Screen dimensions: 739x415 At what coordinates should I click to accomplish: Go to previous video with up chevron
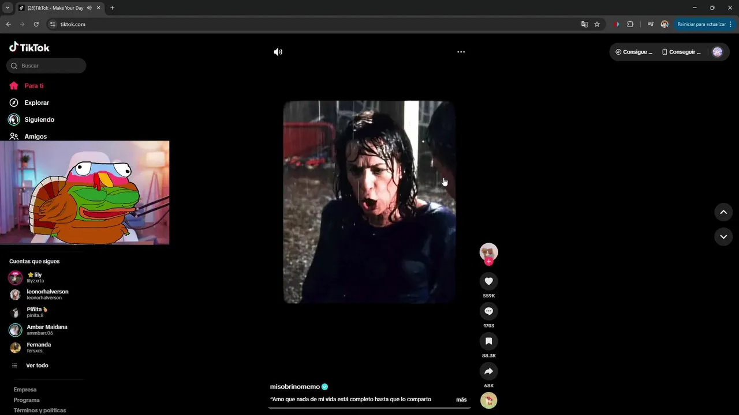pos(723,212)
